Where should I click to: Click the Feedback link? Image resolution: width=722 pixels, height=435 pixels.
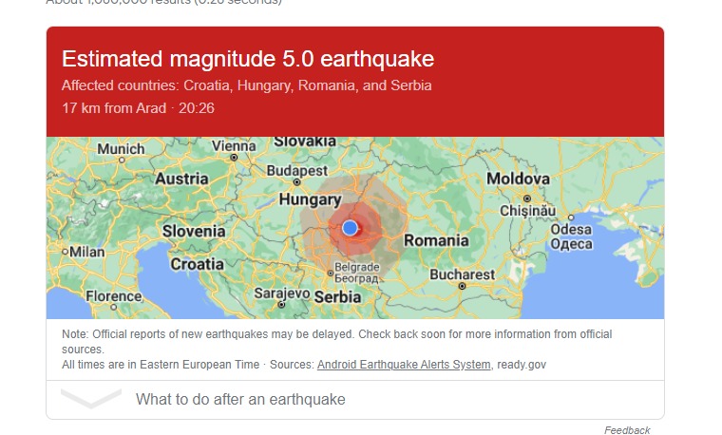point(627,430)
